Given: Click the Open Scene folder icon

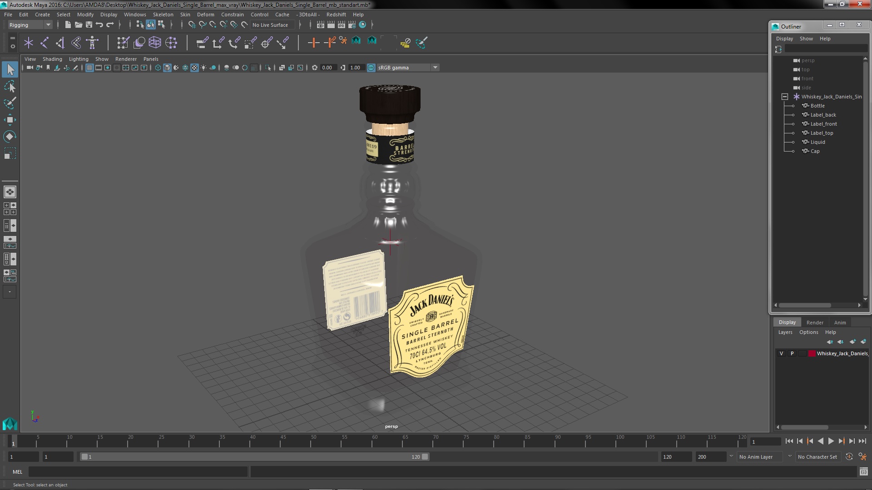Looking at the screenshot, I should coord(78,24).
